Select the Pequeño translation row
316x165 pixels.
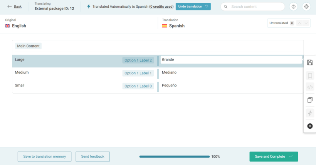coord(231,86)
